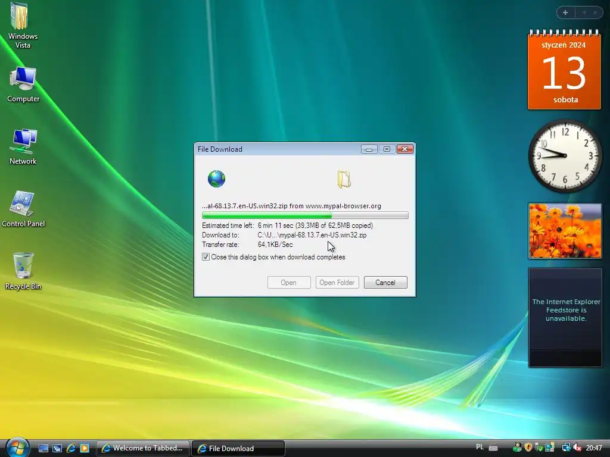610x457 pixels.
Task: Click the muted volume tray icon
Action: pyautogui.click(x=577, y=447)
